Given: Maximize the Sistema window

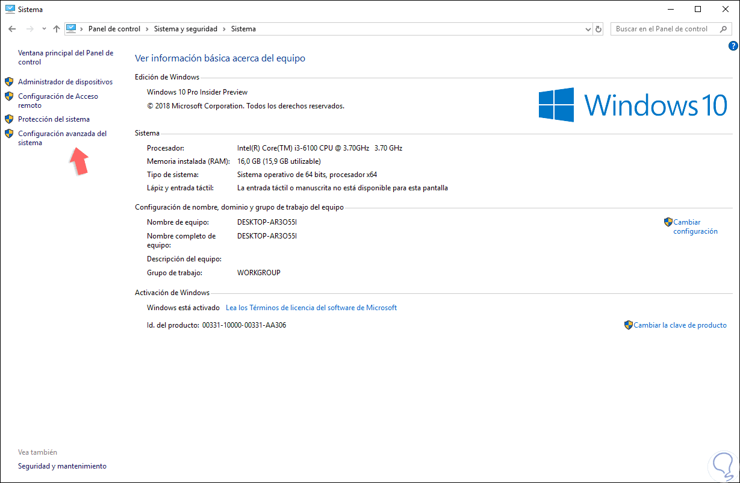Looking at the screenshot, I should click(698, 9).
